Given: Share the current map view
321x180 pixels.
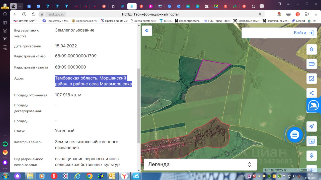Looking at the screenshot, I should (311, 93).
